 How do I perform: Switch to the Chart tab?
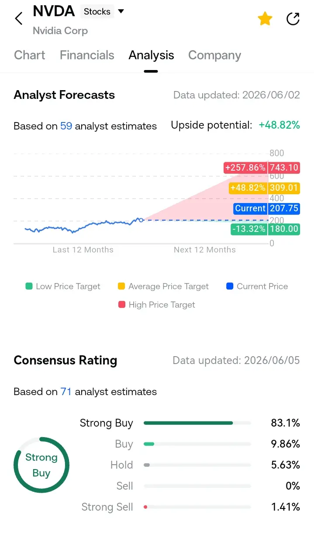click(30, 55)
